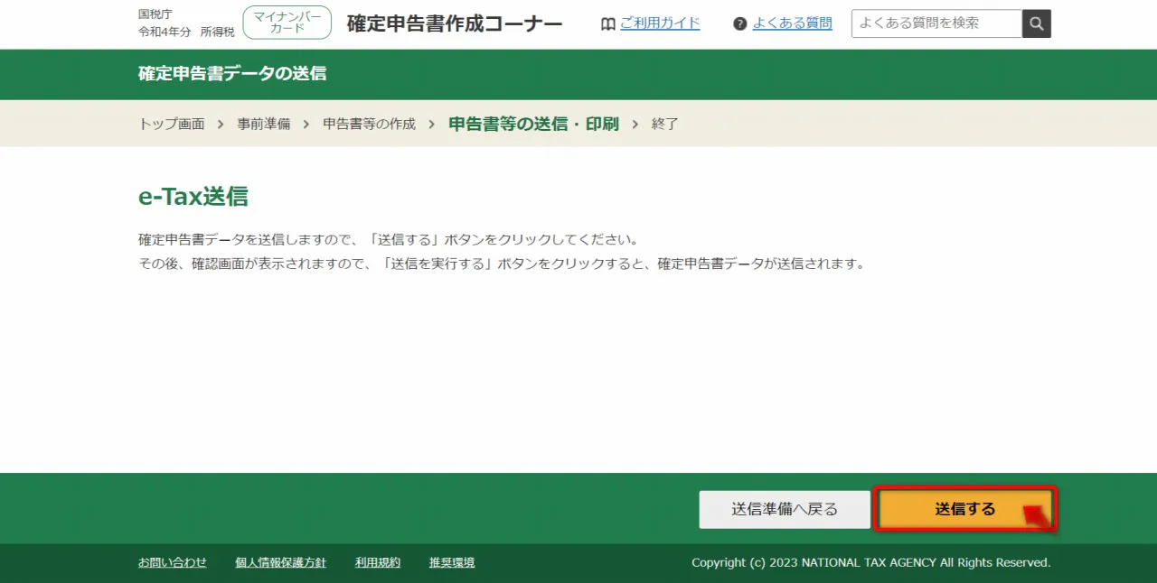Click the book icon beside ご利用ガイド
Viewport: 1157px width, 583px height.
tap(608, 24)
